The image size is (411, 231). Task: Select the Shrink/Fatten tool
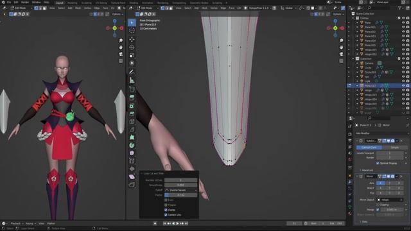pos(132,169)
